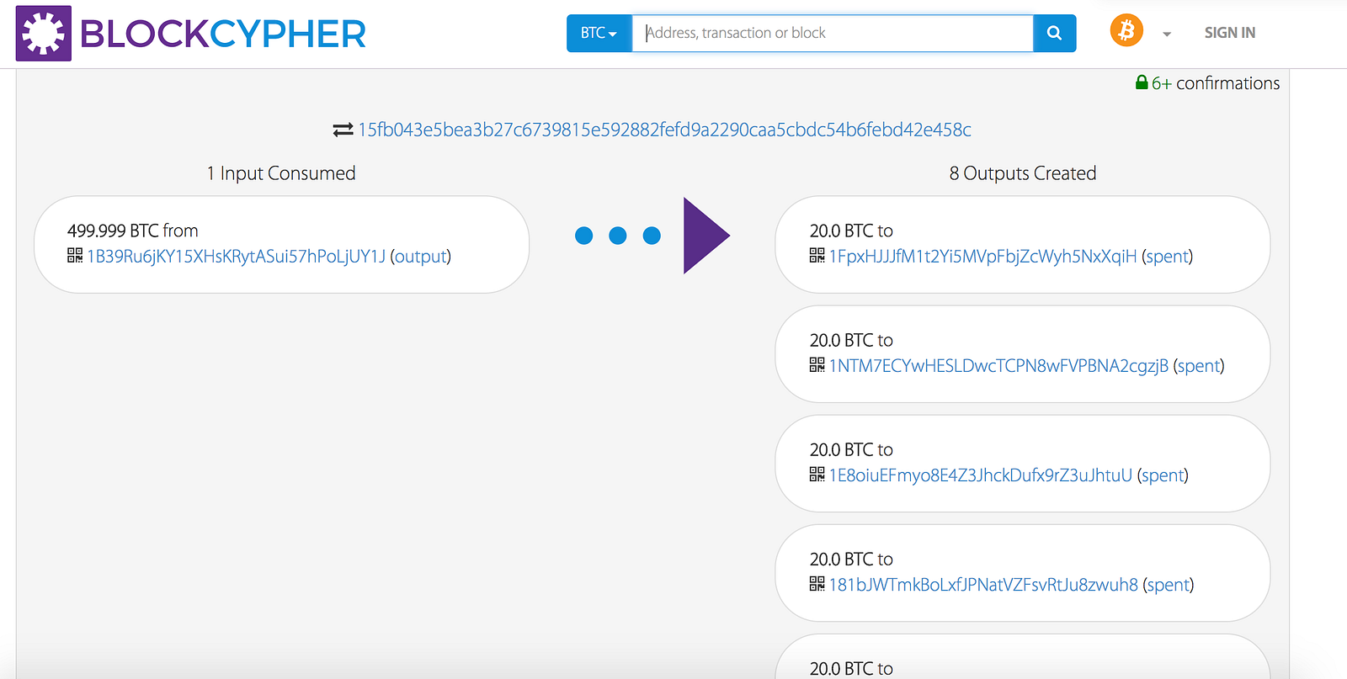Image resolution: width=1347 pixels, height=679 pixels.
Task: Click the '1 Input Consumed' heading
Action: point(281,173)
